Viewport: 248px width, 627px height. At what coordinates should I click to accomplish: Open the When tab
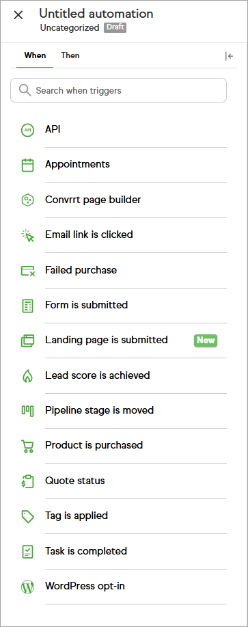click(35, 55)
